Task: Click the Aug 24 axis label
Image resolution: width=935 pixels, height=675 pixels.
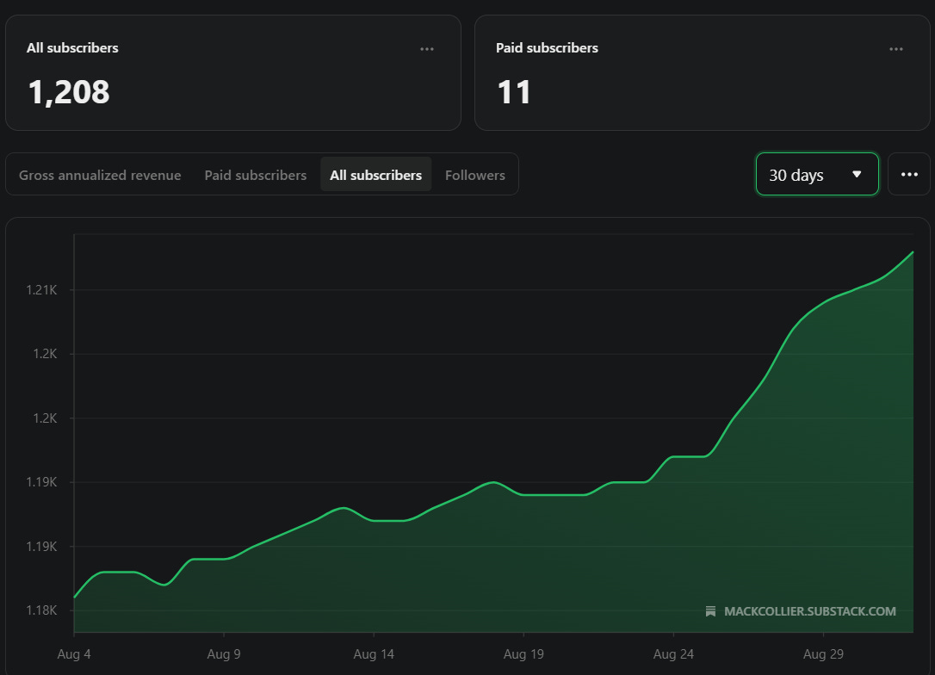Action: click(x=673, y=654)
